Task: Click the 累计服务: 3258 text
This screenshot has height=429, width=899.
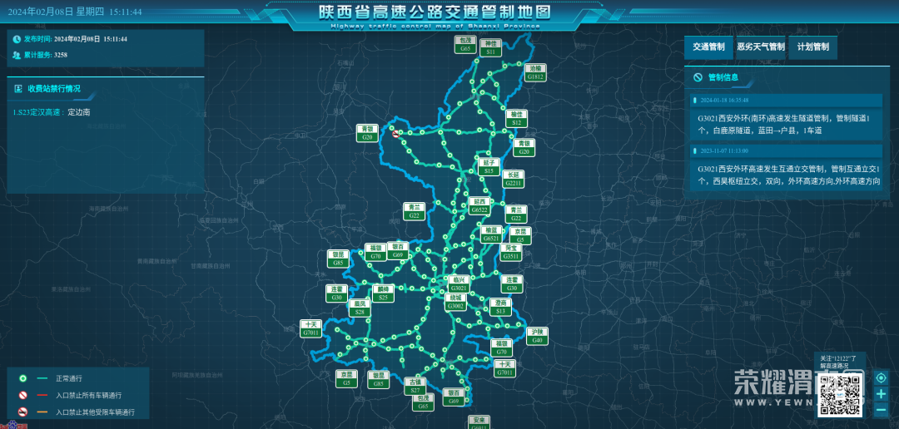Action: click(x=45, y=55)
